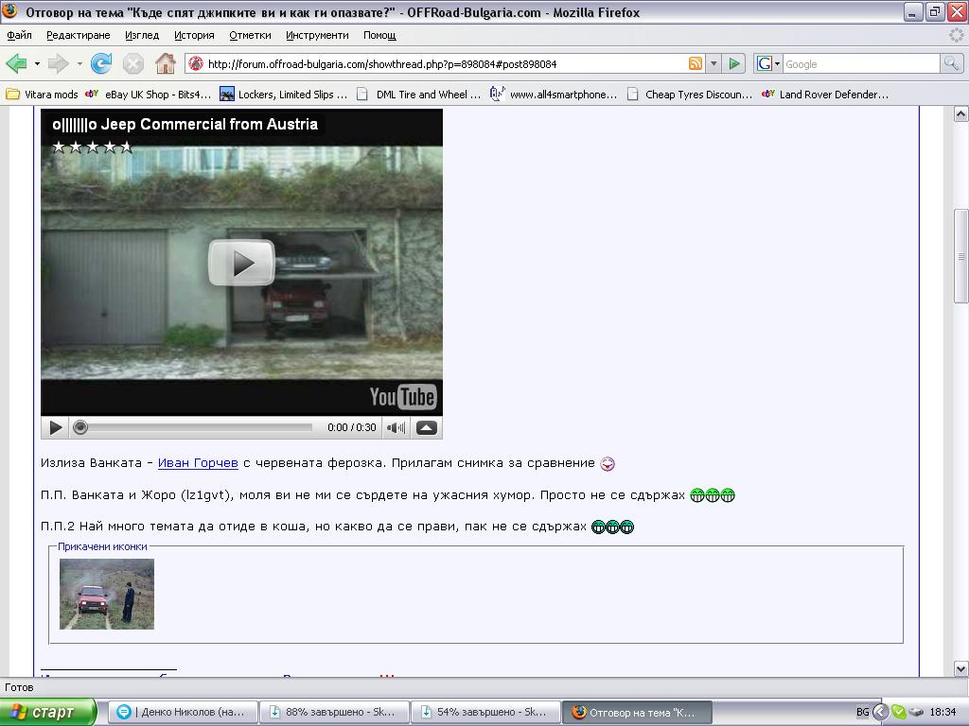Image resolution: width=969 pixels, height=726 pixels.
Task: Click the green Skype tray icon
Action: [899, 713]
